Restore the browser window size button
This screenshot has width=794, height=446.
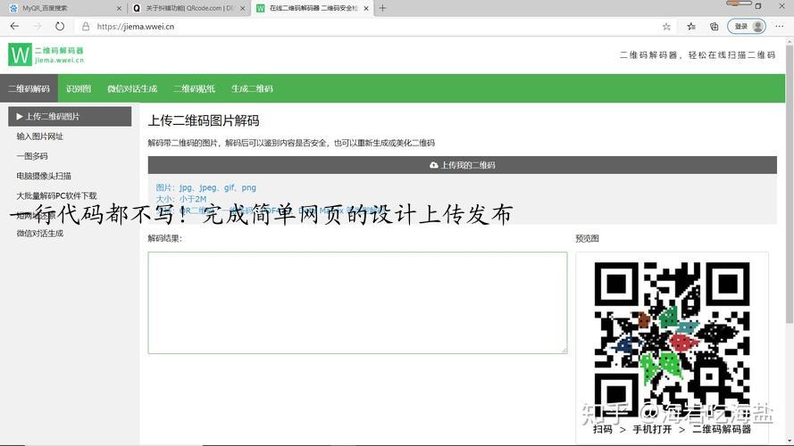coord(758,6)
